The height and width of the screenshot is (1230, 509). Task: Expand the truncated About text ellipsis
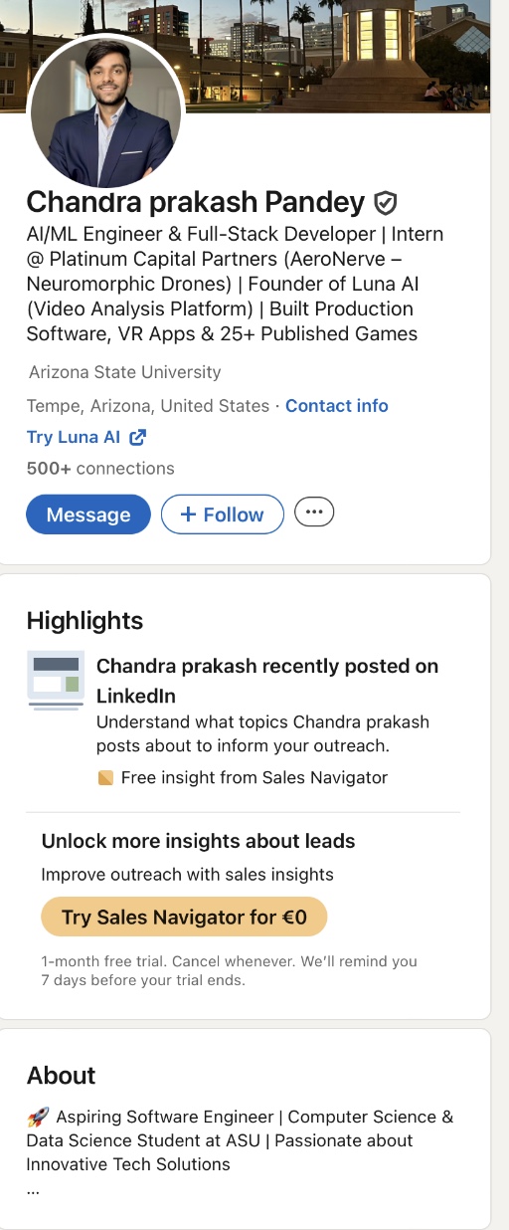(33, 1189)
